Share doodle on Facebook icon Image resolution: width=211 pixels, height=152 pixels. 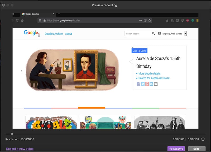pyautogui.click(x=138, y=84)
